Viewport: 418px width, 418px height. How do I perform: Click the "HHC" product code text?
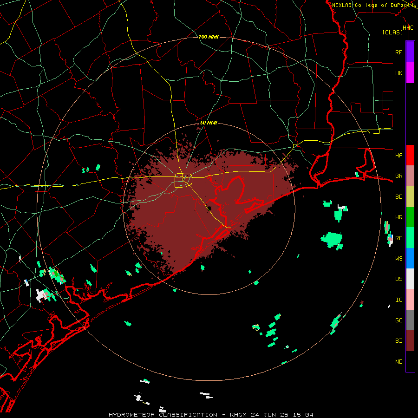pos(408,28)
